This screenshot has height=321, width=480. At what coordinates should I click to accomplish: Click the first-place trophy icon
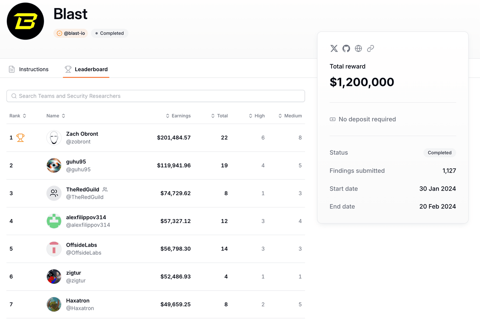tap(20, 138)
